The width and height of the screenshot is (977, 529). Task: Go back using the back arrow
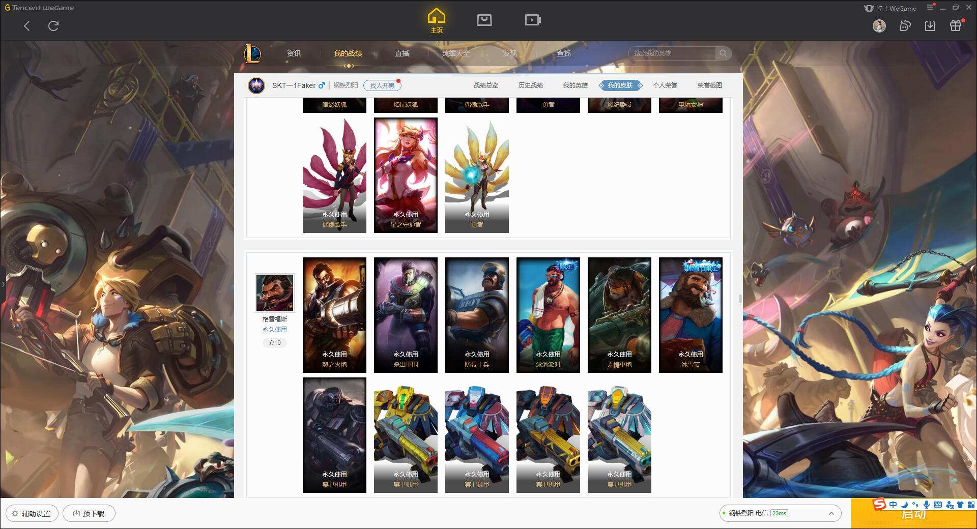pos(27,26)
